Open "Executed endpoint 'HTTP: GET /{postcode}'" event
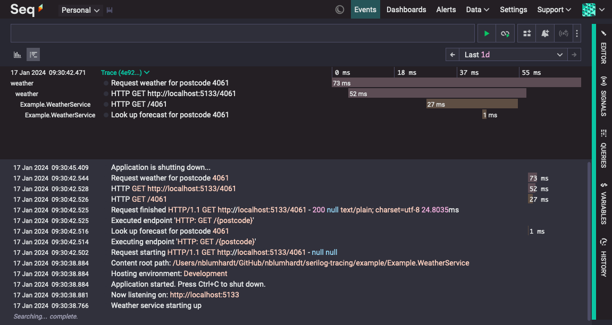The image size is (612, 325). tap(182, 220)
